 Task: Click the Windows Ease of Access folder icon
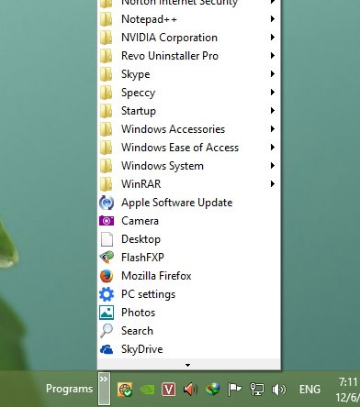click(x=106, y=148)
